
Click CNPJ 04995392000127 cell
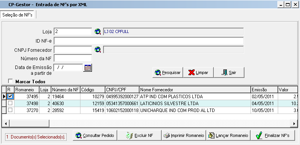(122, 96)
